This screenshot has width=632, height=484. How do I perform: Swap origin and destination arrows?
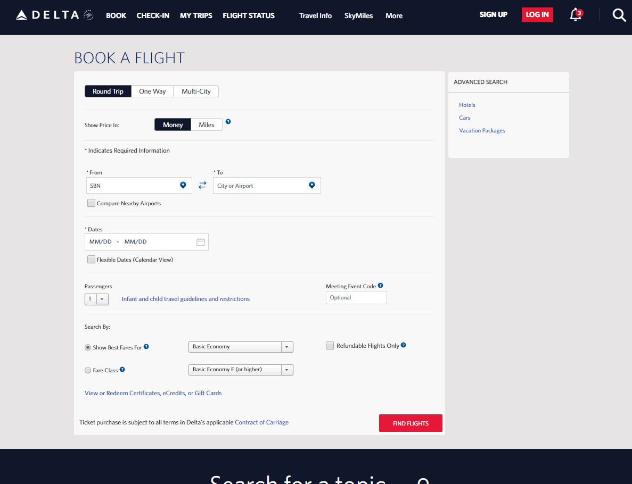click(202, 185)
